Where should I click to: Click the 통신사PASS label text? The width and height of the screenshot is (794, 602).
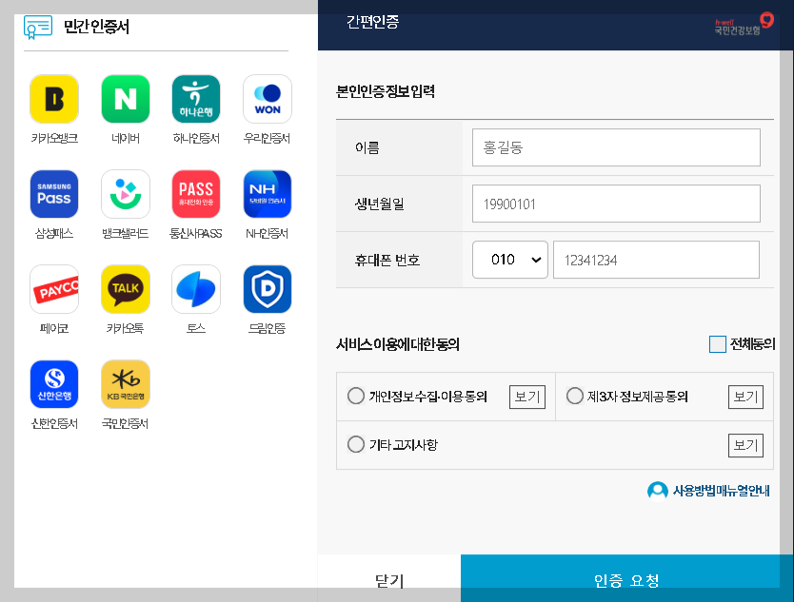click(196, 233)
